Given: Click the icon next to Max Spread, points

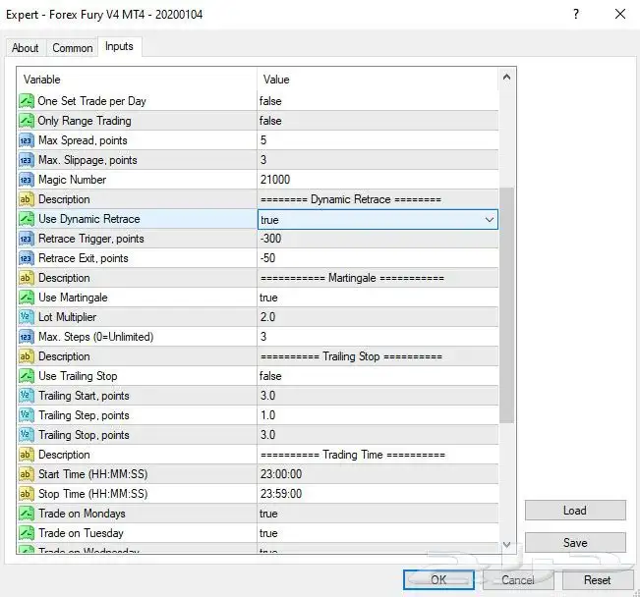Looking at the screenshot, I should coord(27,140).
